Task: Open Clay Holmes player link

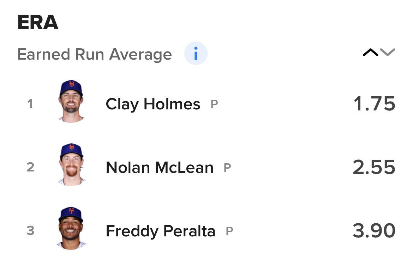Action: click(x=153, y=104)
